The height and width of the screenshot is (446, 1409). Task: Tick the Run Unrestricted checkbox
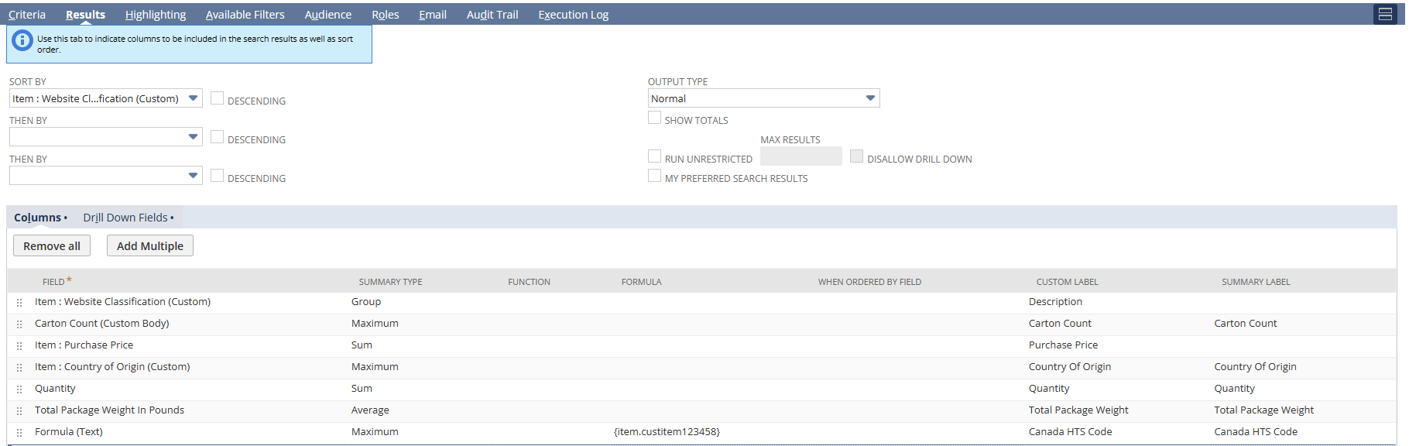coord(655,156)
